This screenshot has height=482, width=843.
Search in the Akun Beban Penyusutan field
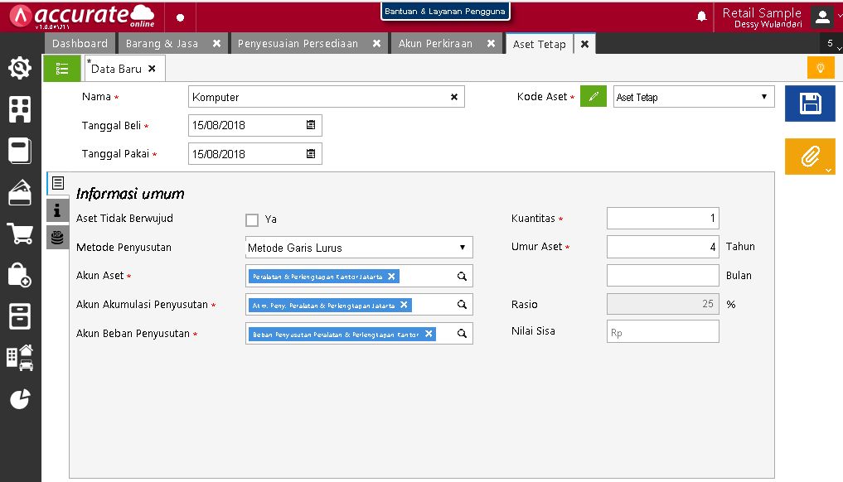[x=463, y=334]
